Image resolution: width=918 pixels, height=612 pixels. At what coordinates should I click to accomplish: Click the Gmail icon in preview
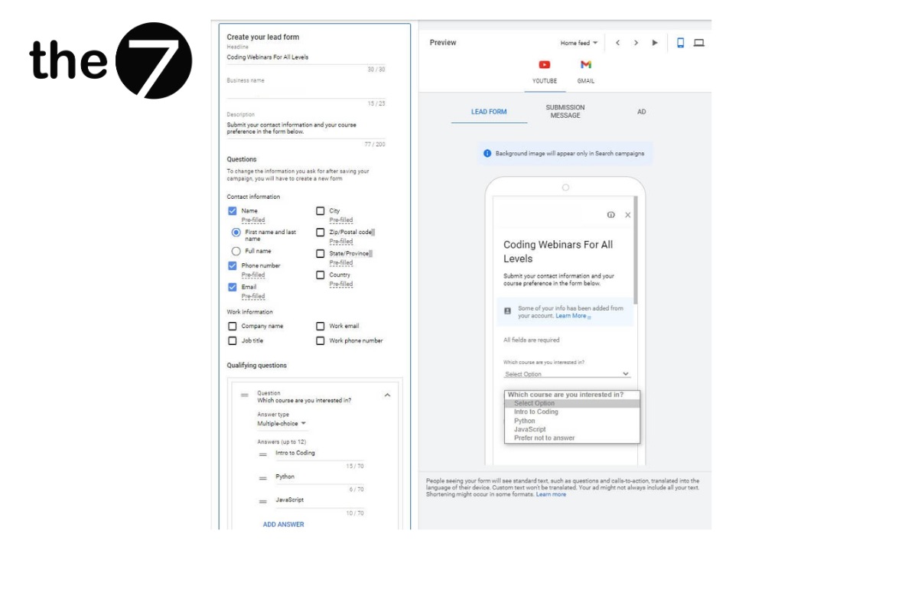pyautogui.click(x=586, y=65)
